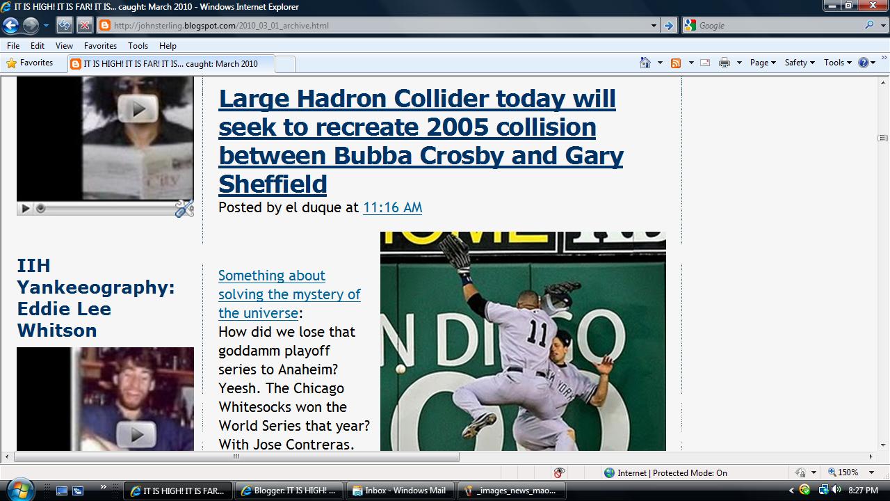Click the 150% zoom level button

coord(843,472)
